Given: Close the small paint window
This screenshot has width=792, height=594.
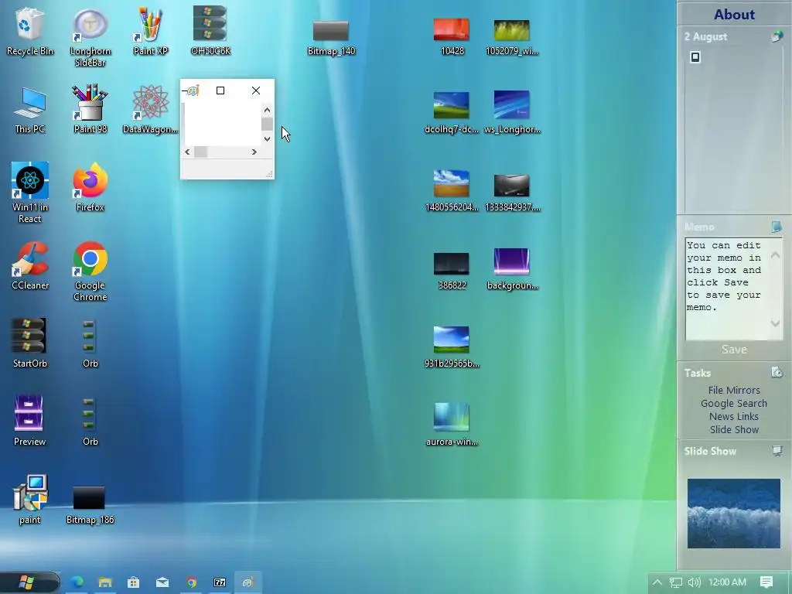Looking at the screenshot, I should (256, 90).
